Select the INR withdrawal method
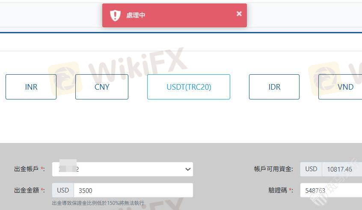This screenshot has height=210, width=362. tap(31, 87)
